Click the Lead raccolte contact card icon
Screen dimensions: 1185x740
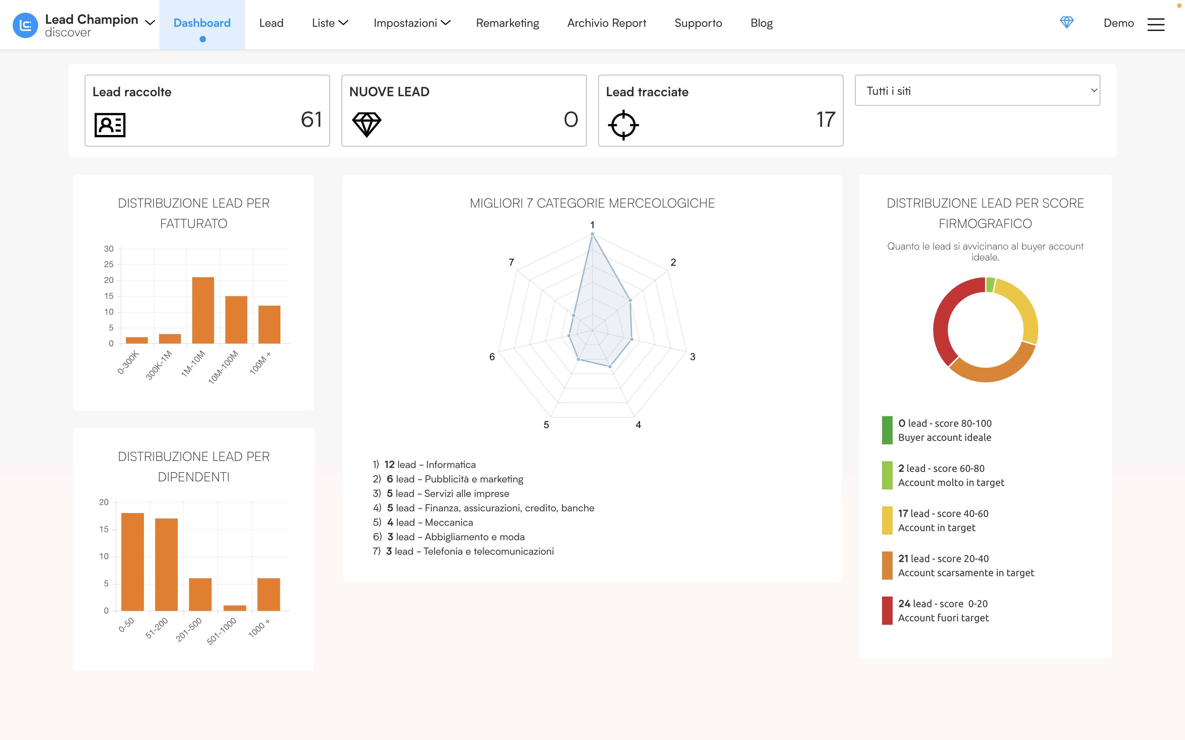coord(110,125)
